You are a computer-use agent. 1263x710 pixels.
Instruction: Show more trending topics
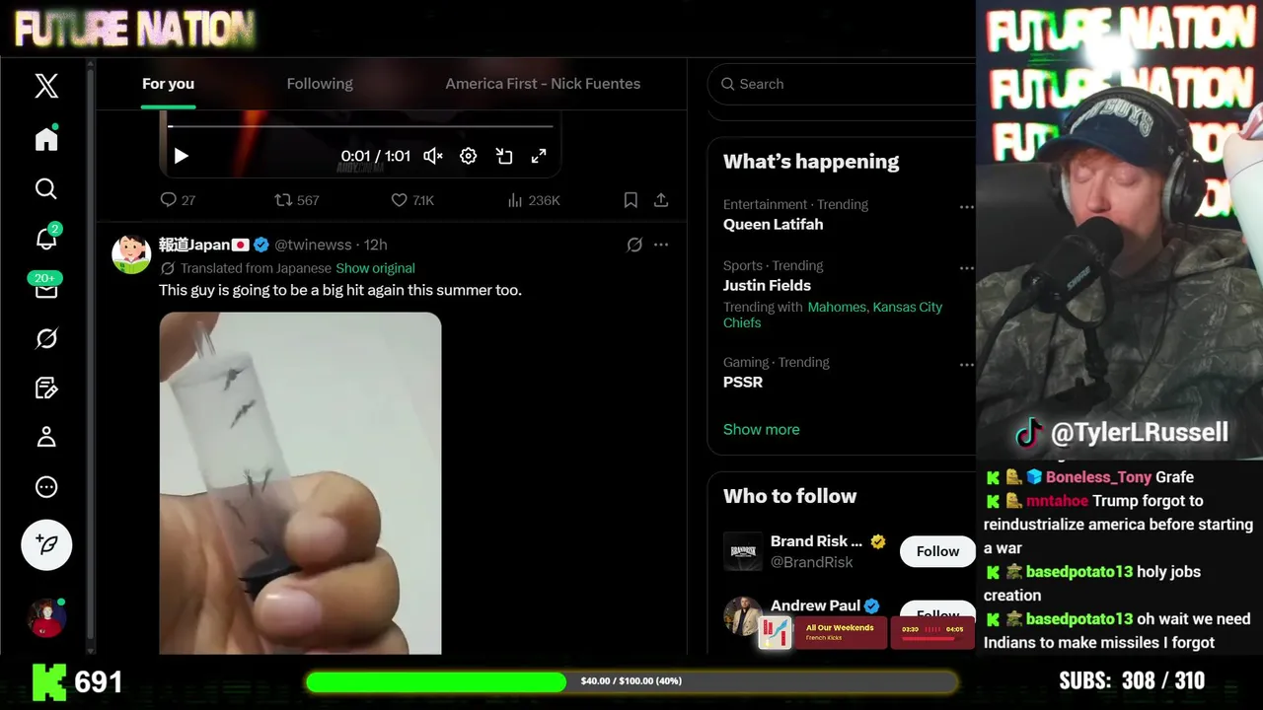coord(762,429)
